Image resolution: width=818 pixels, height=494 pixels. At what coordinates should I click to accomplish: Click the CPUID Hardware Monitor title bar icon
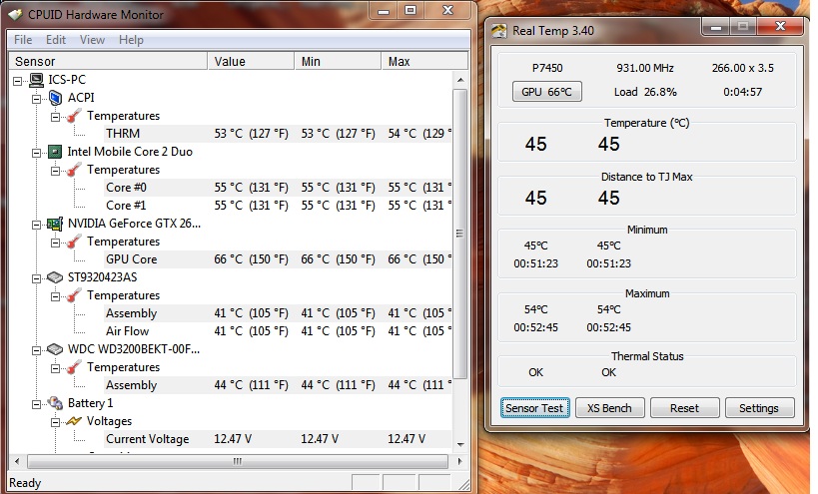pyautogui.click(x=16, y=15)
